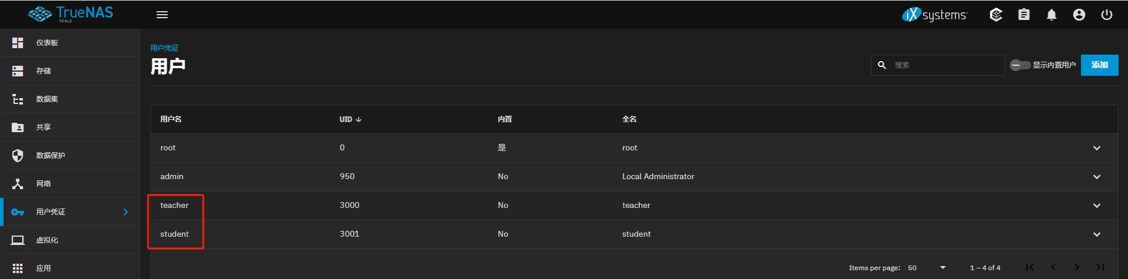Viewport: 1128px width, 279px height.
Task: Open 存储 (Storage) in the sidebar
Action: coord(43,71)
